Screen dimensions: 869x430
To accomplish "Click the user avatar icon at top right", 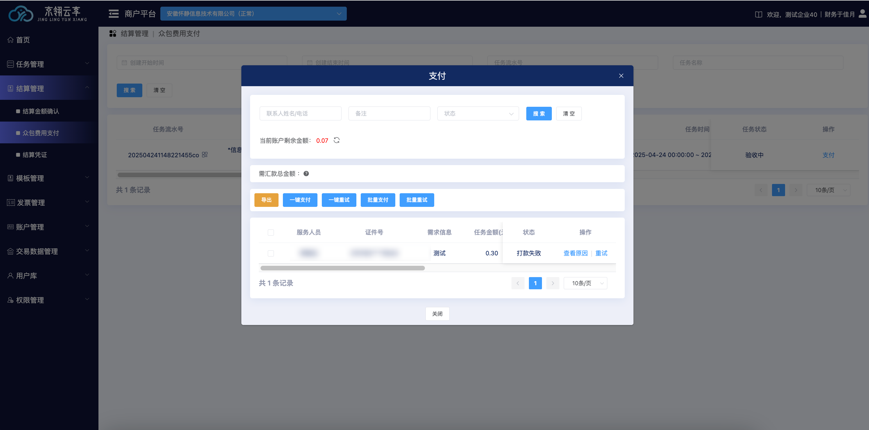I will pyautogui.click(x=862, y=14).
